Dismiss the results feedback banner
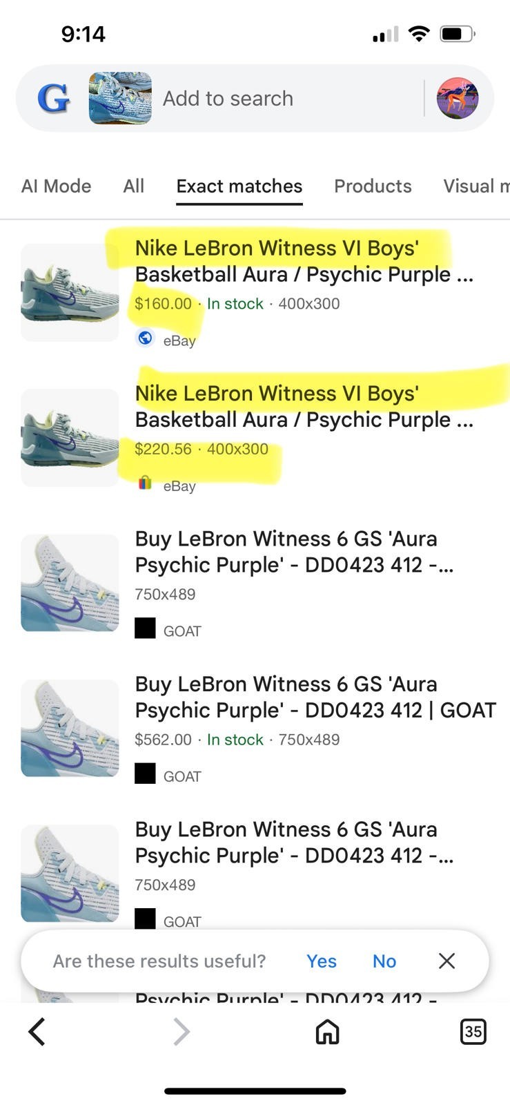The width and height of the screenshot is (510, 1105). coord(447,961)
